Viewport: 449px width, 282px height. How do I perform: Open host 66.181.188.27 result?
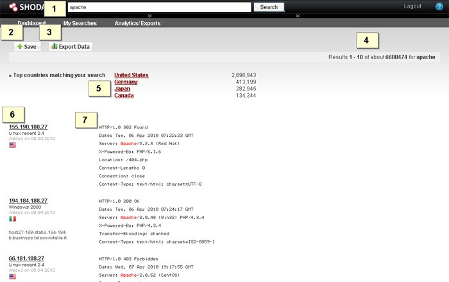26,258
